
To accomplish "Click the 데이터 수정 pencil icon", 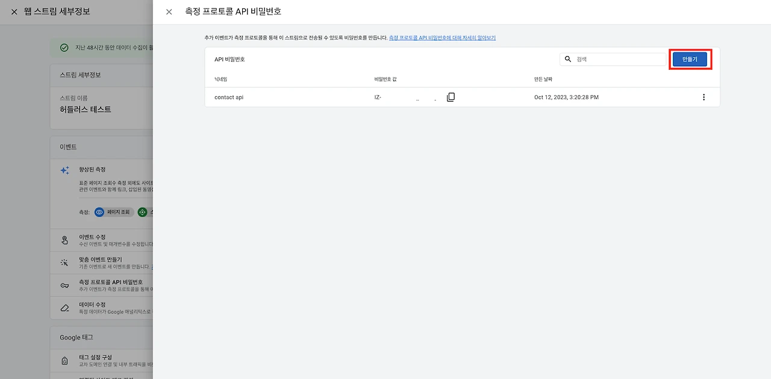I will 64,307.
